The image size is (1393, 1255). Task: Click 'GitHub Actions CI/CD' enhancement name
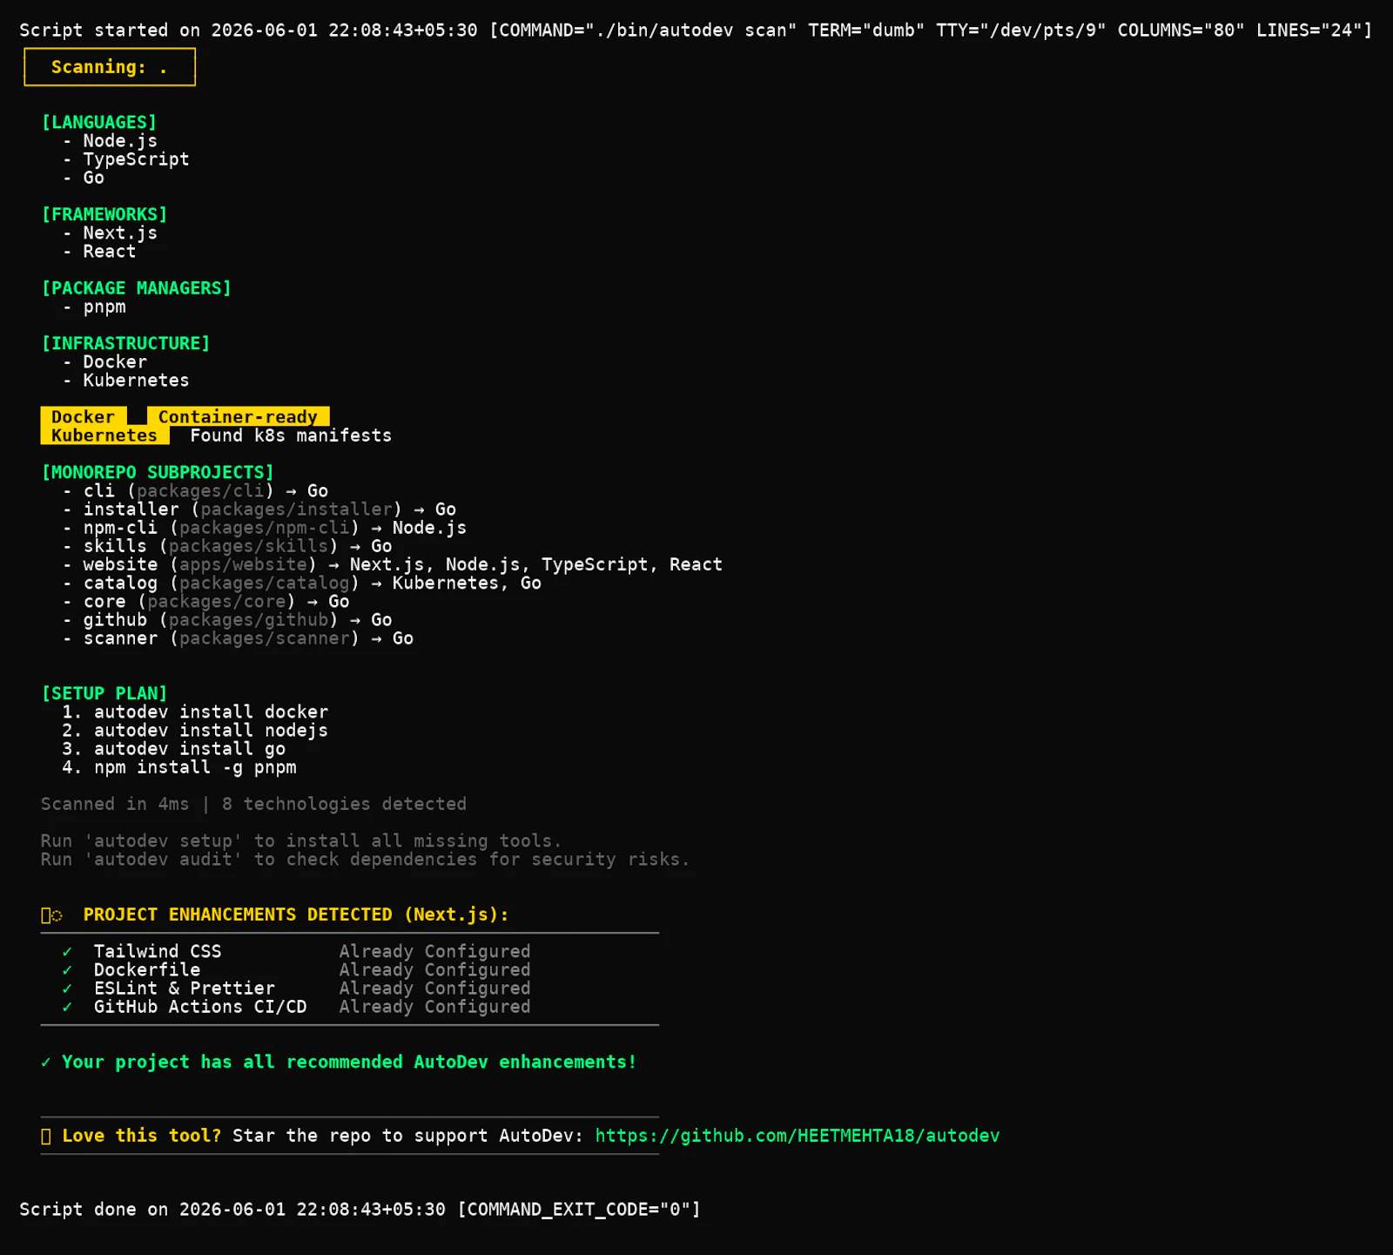[x=200, y=1007]
